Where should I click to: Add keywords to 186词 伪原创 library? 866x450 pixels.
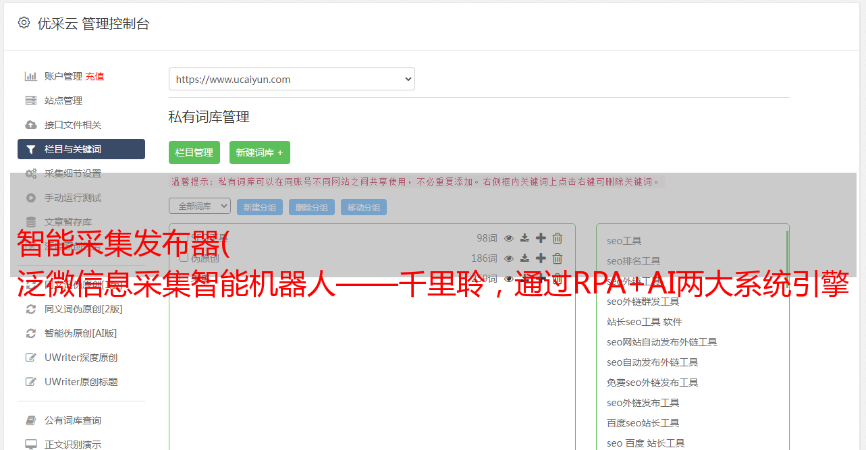[x=541, y=258]
